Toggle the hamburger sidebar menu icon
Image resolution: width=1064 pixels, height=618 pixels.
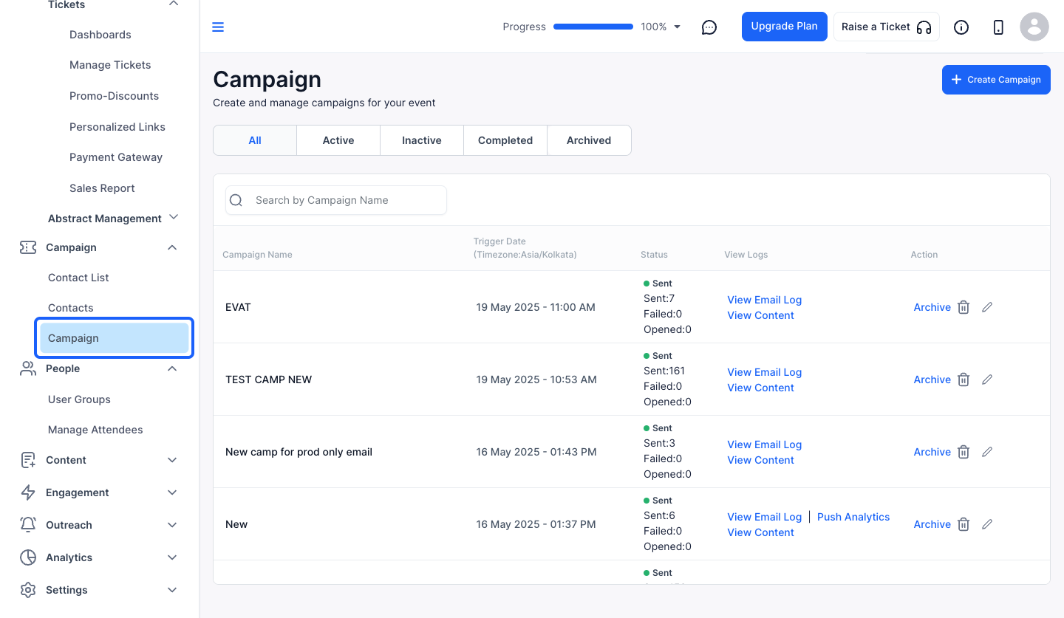pos(218,27)
